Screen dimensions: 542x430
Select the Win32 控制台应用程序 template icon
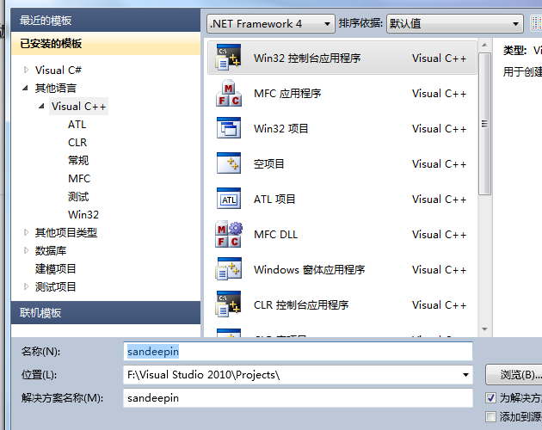point(229,58)
